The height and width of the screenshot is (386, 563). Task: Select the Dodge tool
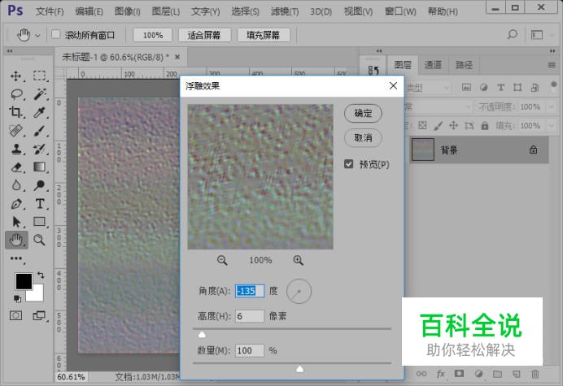pos(40,185)
